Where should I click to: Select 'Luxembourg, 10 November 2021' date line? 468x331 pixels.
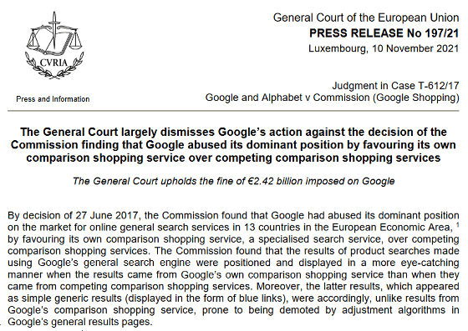click(384, 48)
